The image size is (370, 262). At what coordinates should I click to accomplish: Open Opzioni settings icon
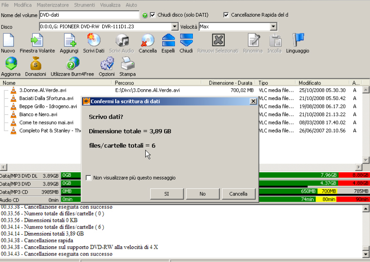[x=106, y=64]
